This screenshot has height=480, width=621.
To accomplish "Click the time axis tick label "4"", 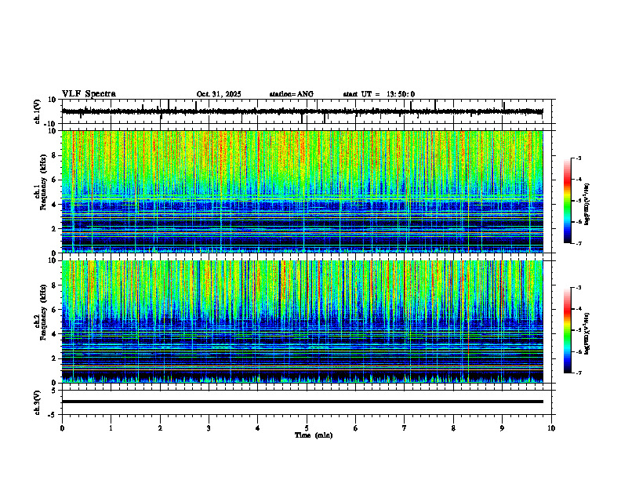I will coord(258,428).
